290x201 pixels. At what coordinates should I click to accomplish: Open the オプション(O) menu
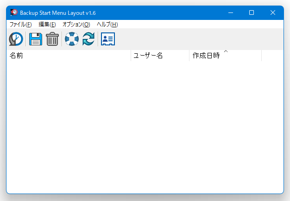[x=76, y=25]
